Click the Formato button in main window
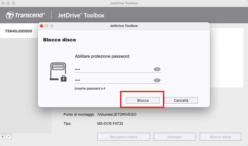 (174, 137)
